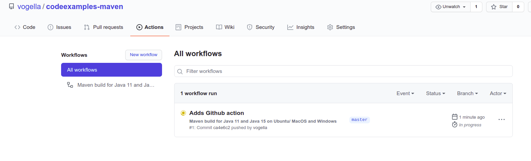Open the three-dots menu for the workflow run
This screenshot has width=531, height=161.
click(x=502, y=120)
